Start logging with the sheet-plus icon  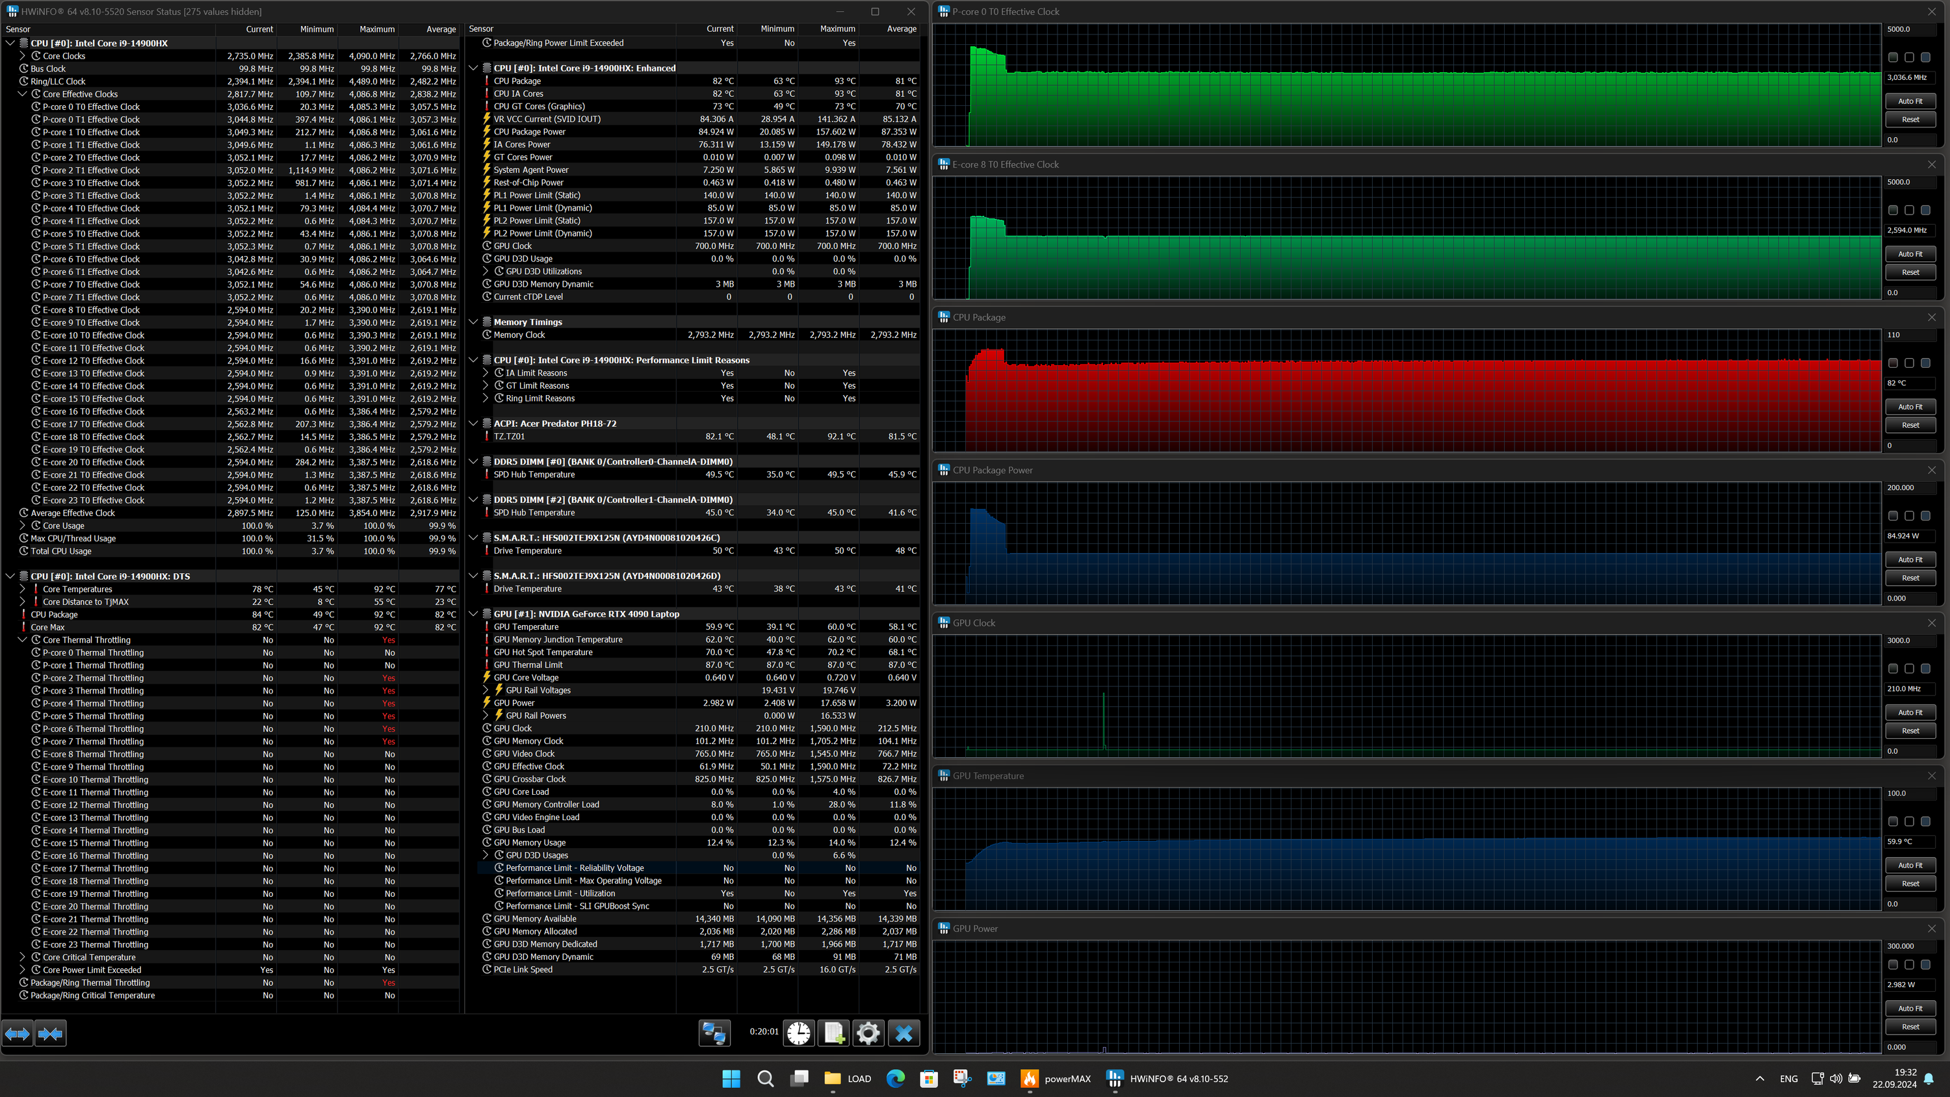click(x=833, y=1033)
